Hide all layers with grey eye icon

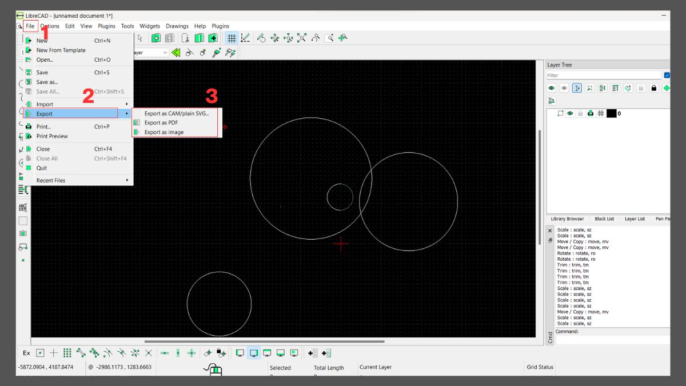tap(564, 88)
